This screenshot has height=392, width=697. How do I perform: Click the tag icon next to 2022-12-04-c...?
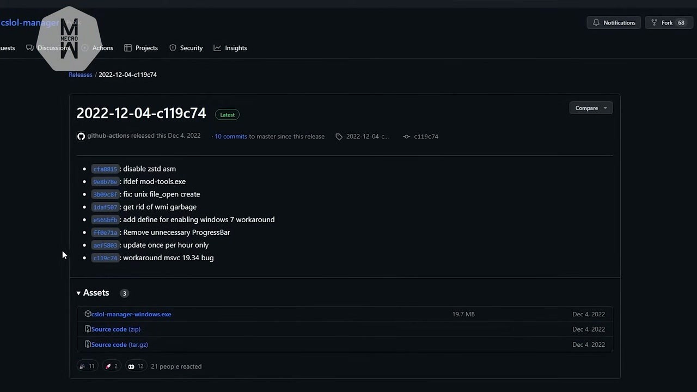(x=339, y=137)
